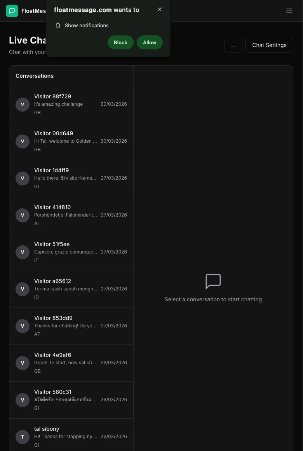Open Visitor 853dd9's chat thread
Viewport: 303px width, 451px height.
click(x=71, y=326)
